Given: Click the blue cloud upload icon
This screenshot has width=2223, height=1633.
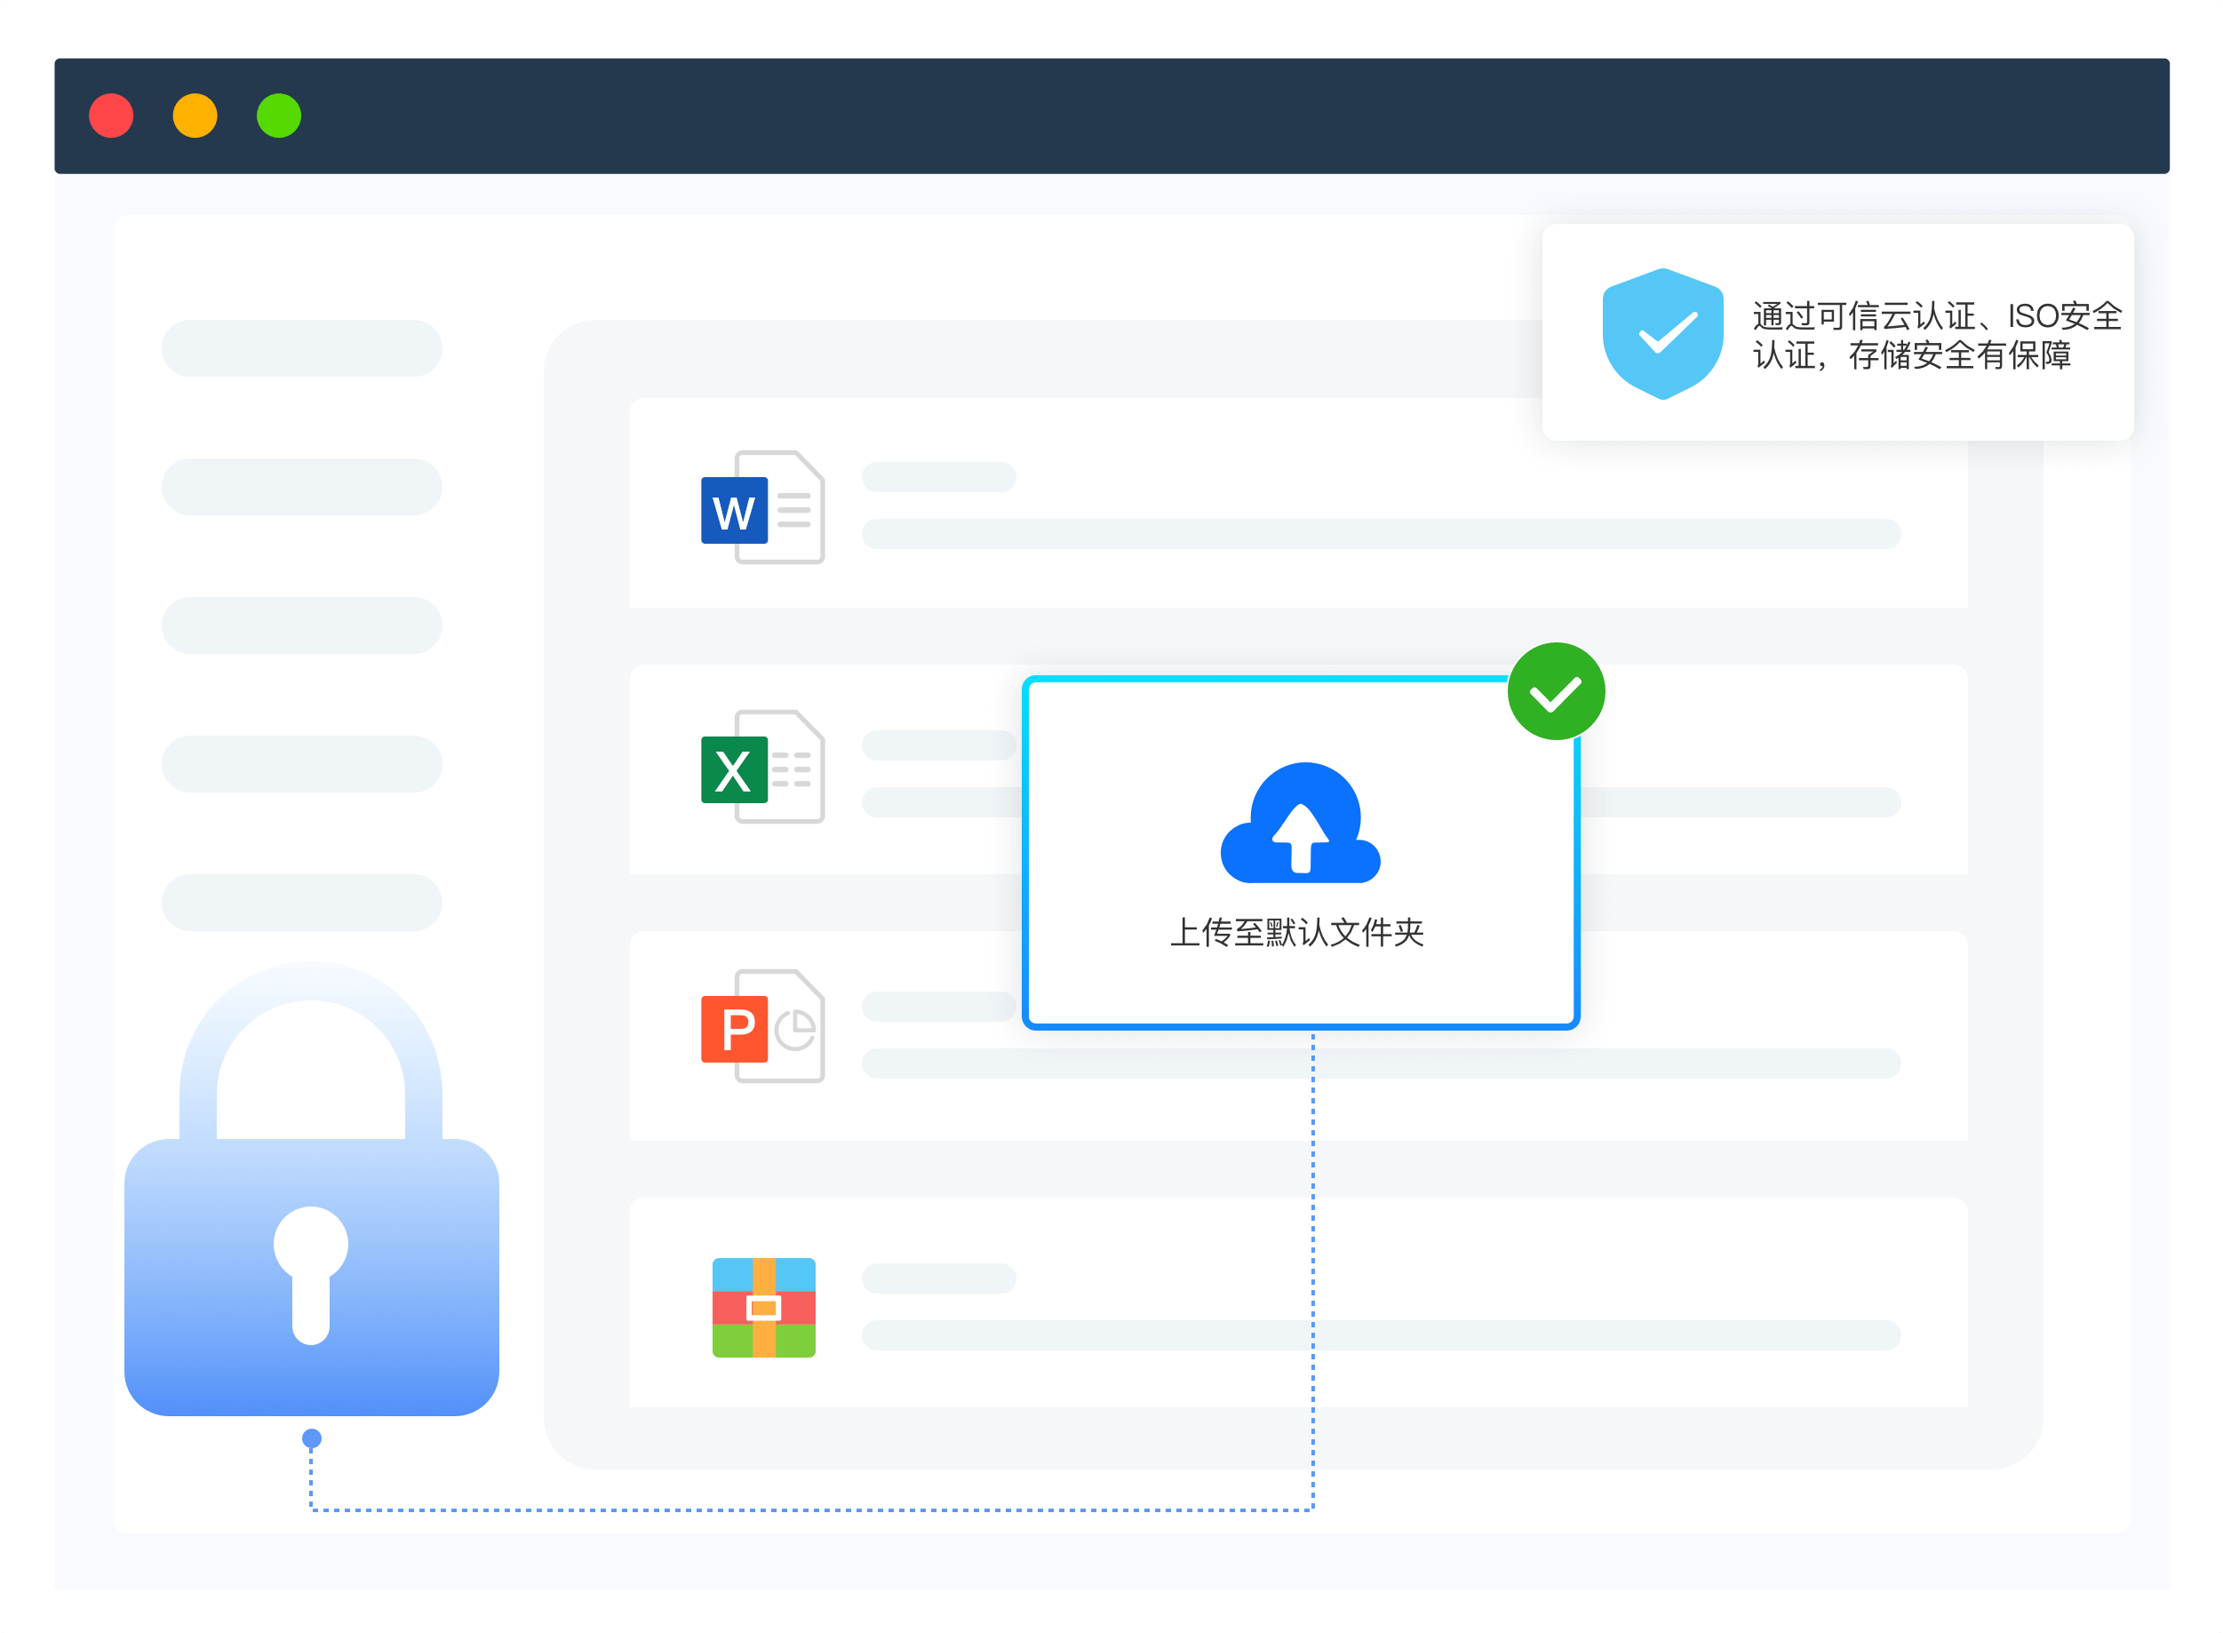Looking at the screenshot, I should pyautogui.click(x=1300, y=824).
